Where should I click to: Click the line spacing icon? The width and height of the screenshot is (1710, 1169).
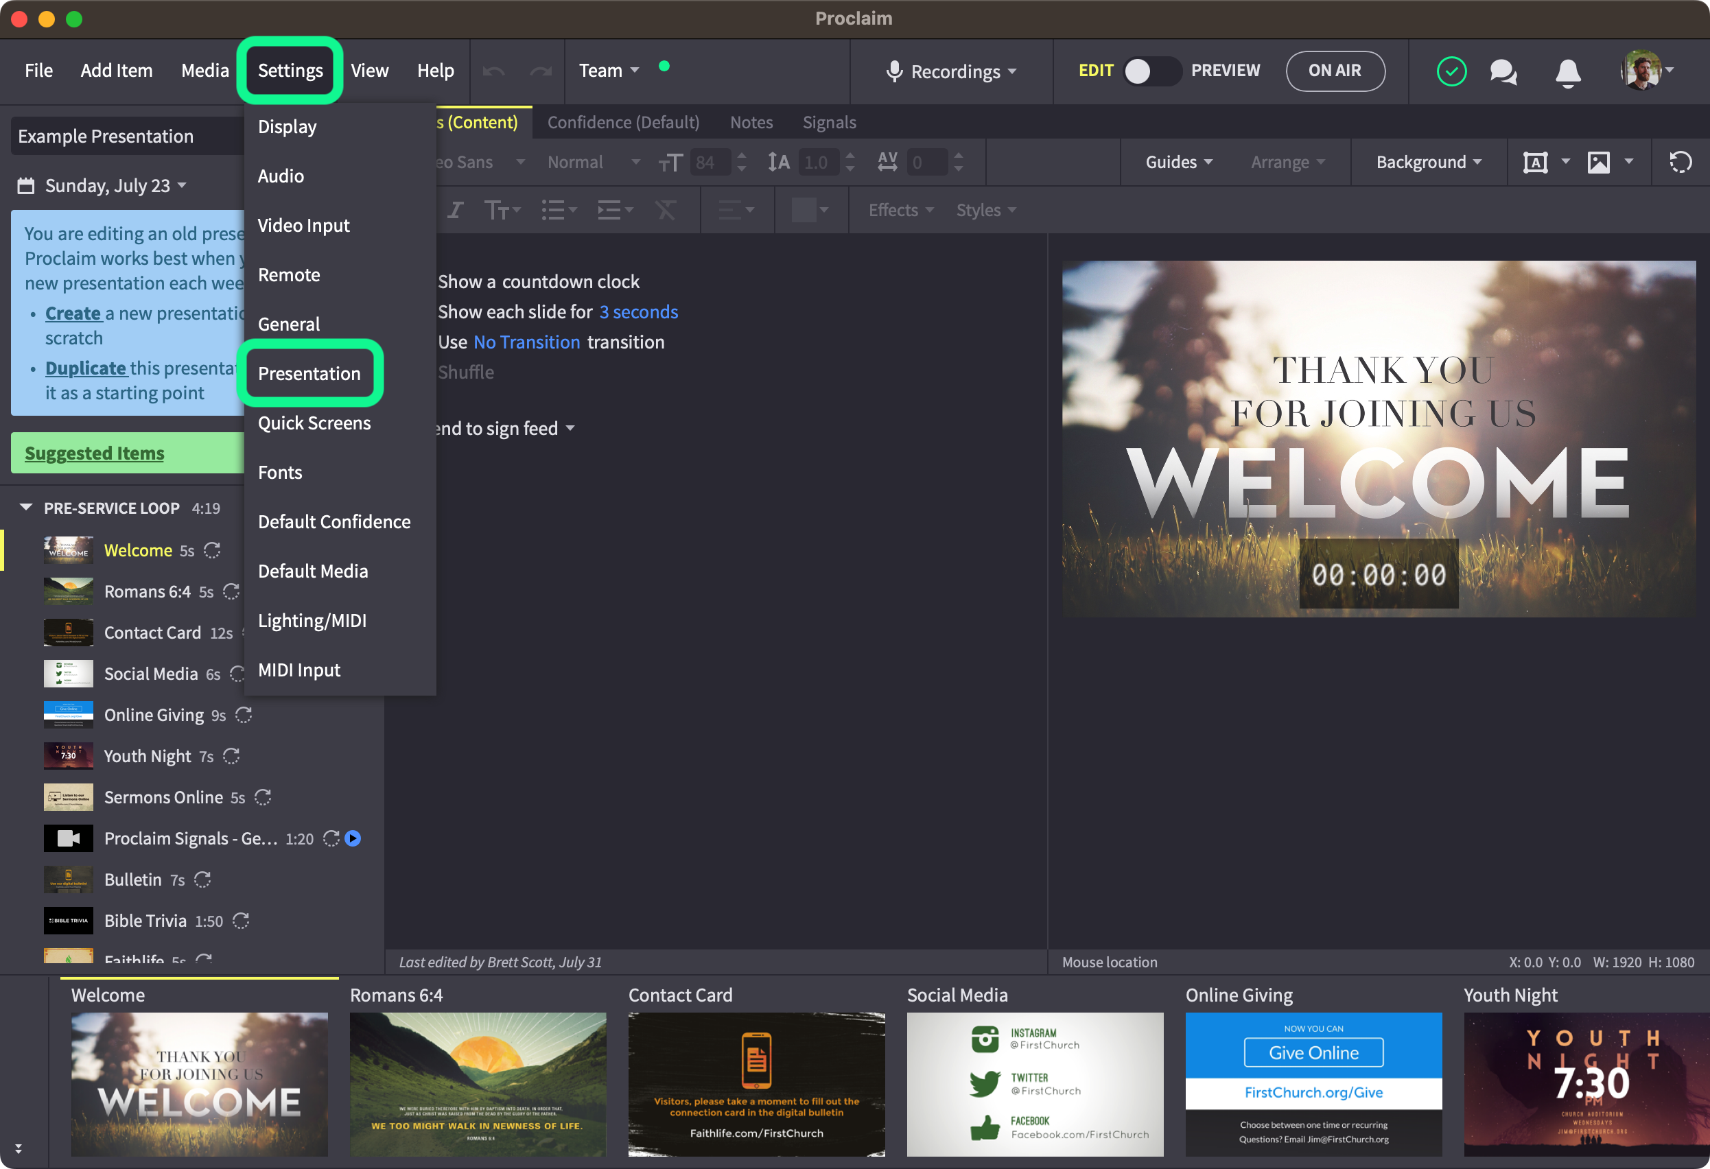tap(778, 162)
